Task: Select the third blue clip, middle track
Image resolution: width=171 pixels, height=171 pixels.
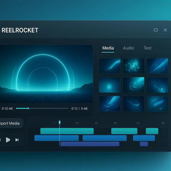Action: click(144, 138)
